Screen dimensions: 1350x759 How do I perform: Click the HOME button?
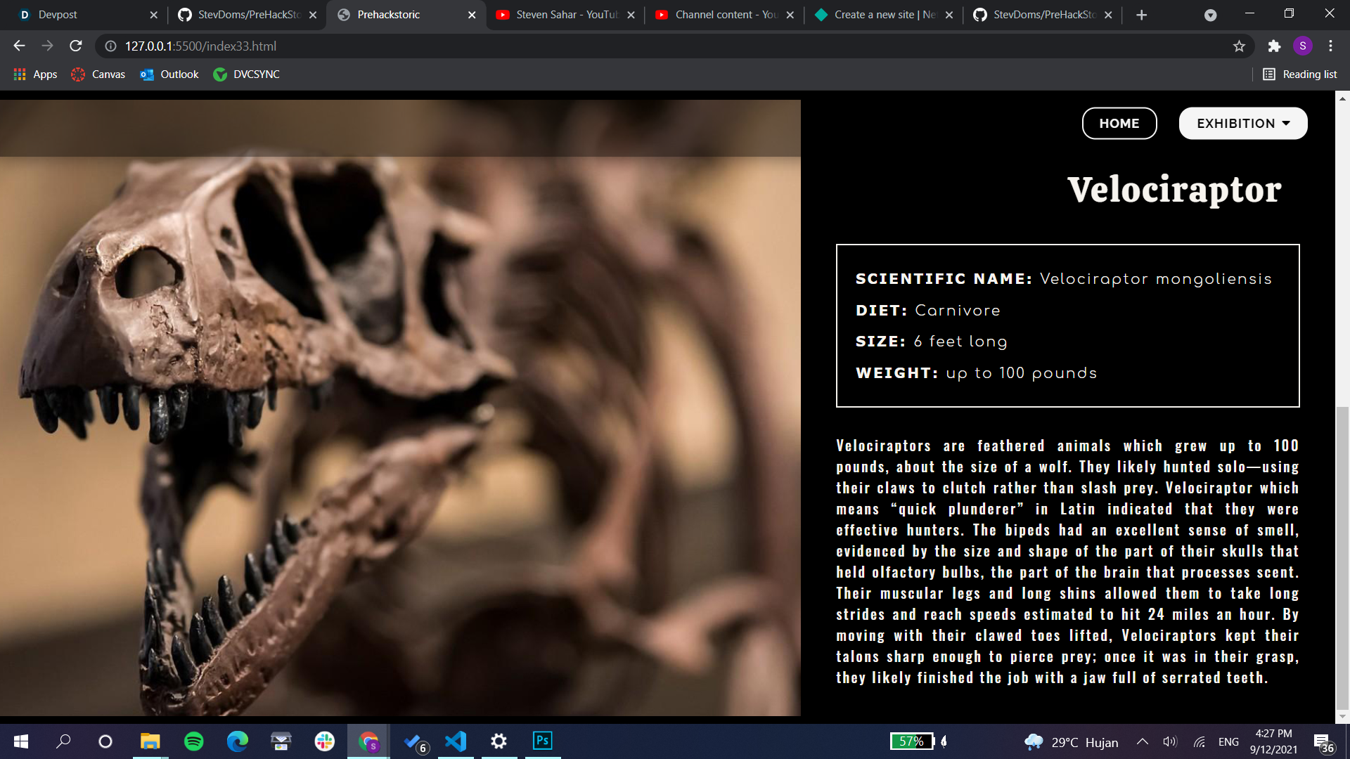tap(1119, 123)
